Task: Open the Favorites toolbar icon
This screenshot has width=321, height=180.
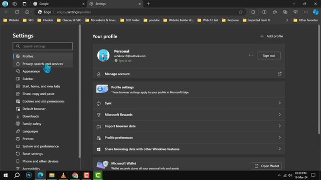Action: point(275,12)
